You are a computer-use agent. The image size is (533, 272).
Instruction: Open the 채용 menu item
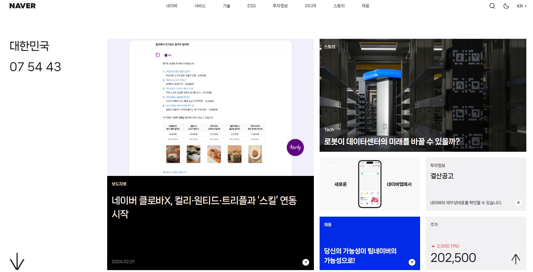pos(366,6)
